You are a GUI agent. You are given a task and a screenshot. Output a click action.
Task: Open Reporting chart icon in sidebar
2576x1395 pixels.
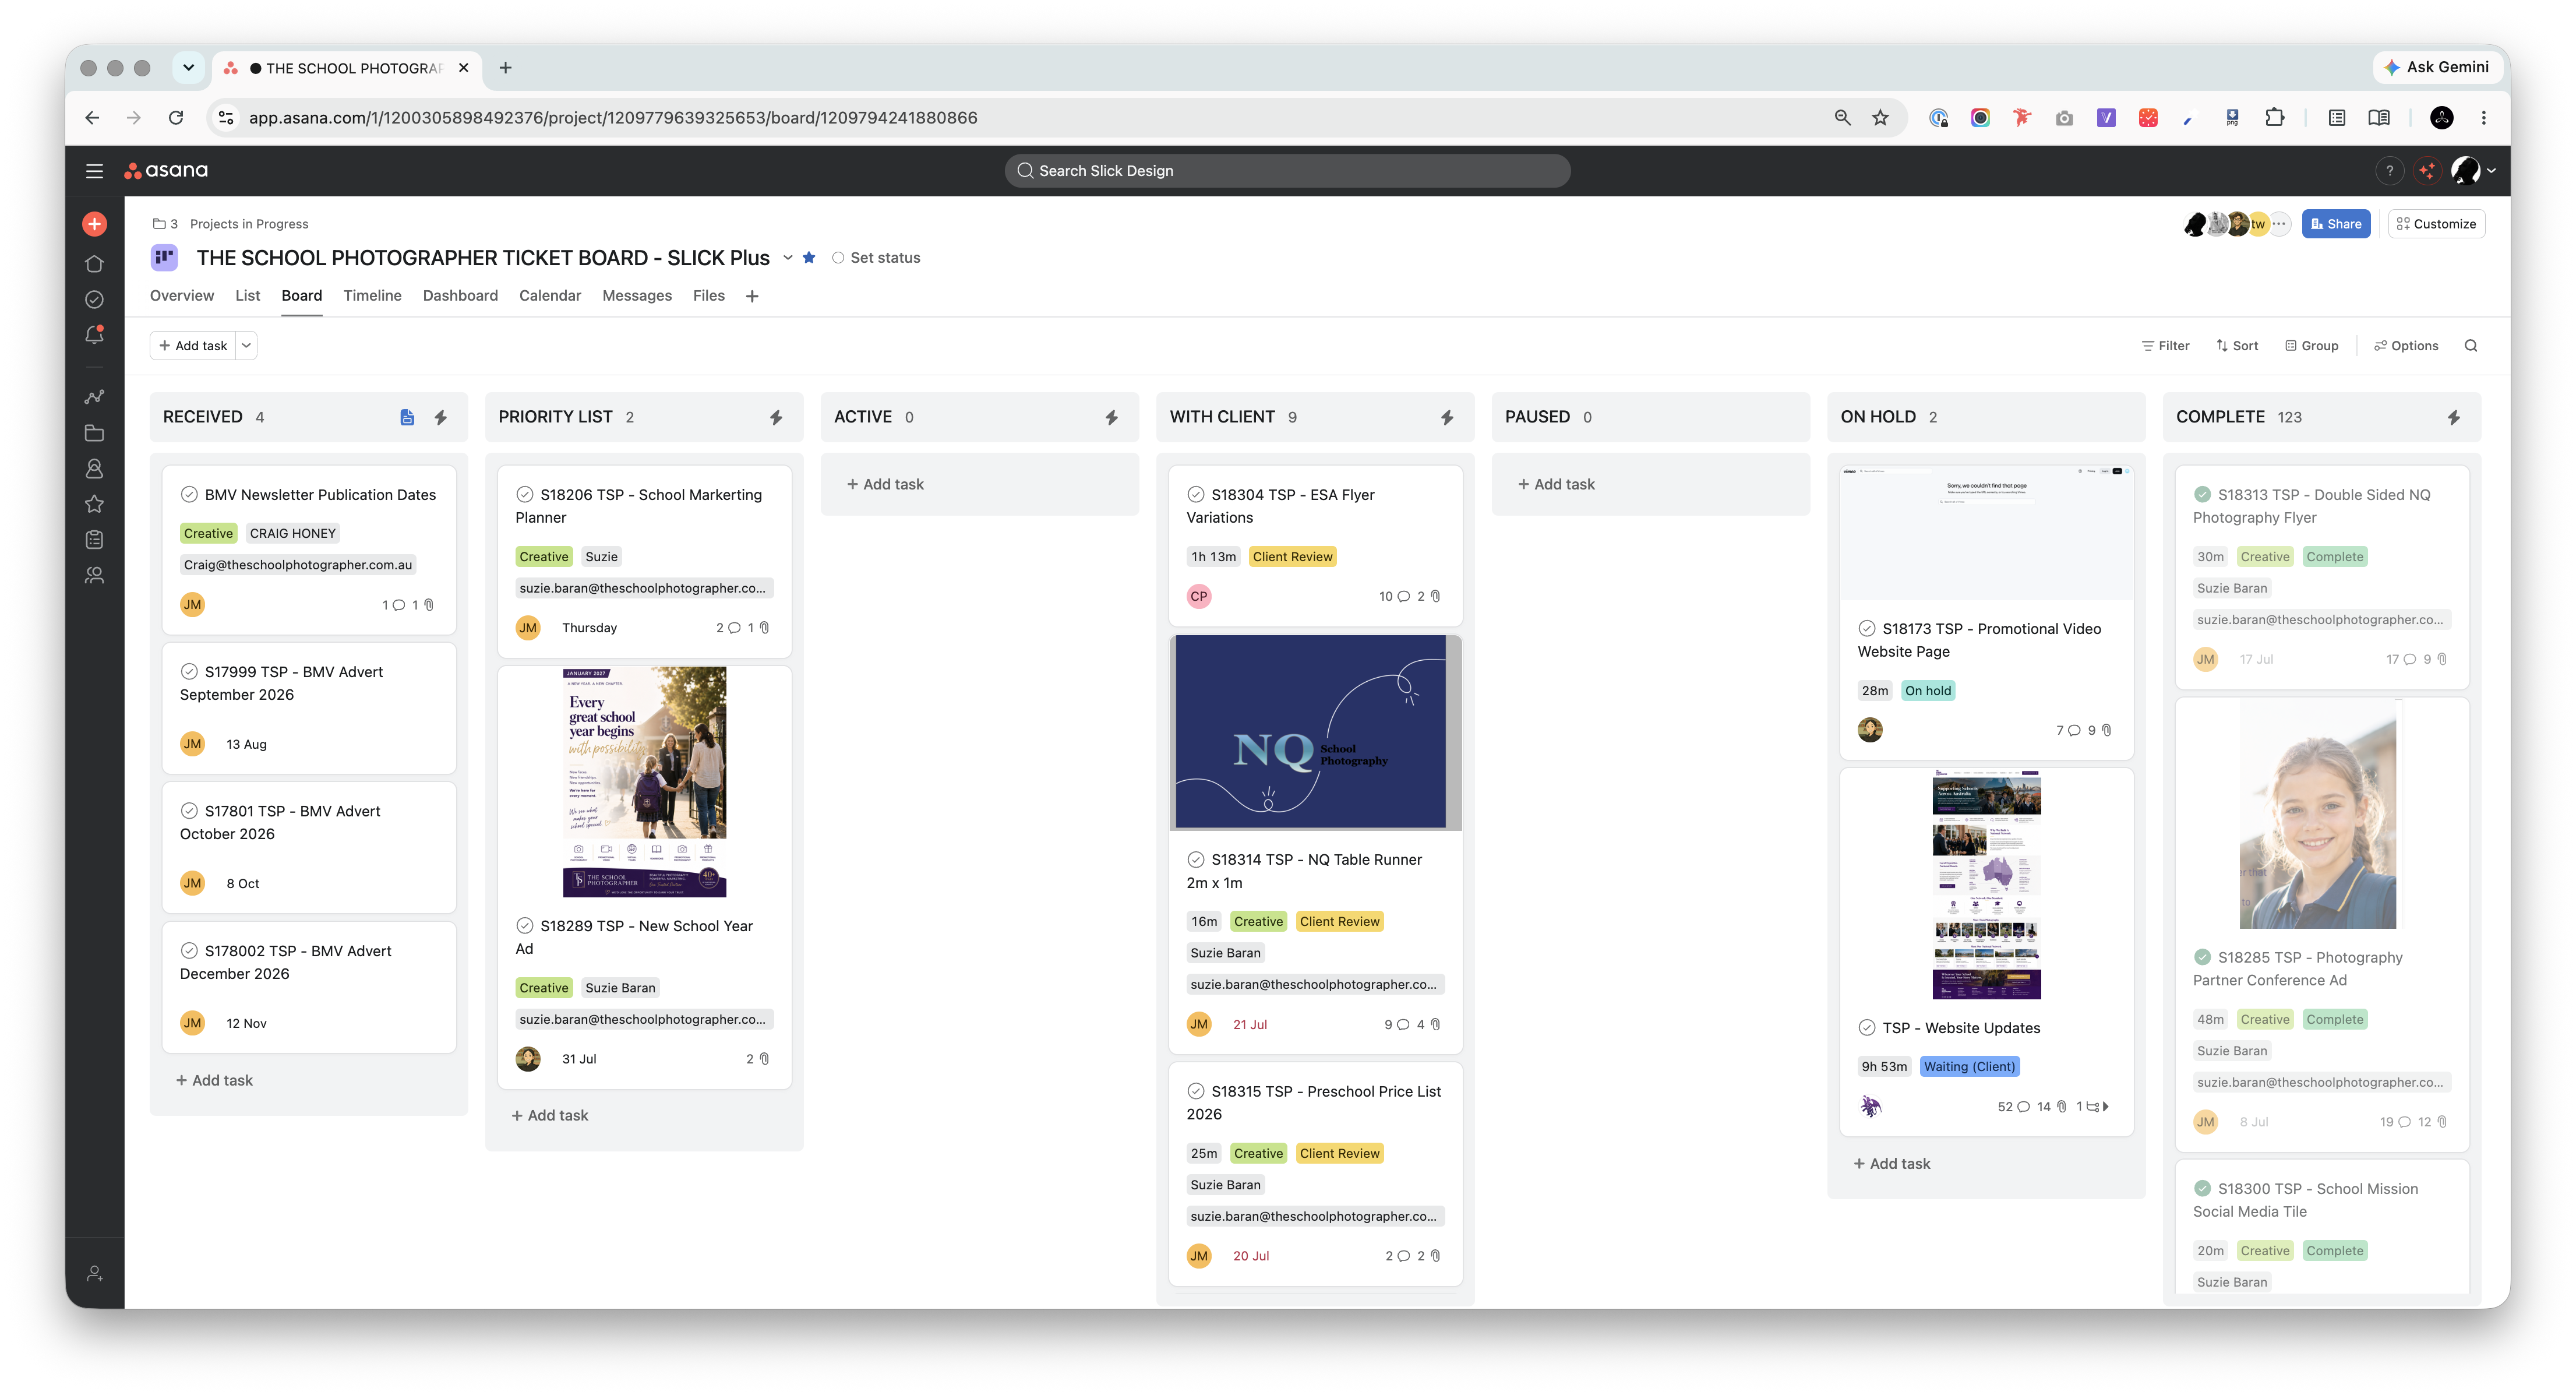pyautogui.click(x=94, y=397)
